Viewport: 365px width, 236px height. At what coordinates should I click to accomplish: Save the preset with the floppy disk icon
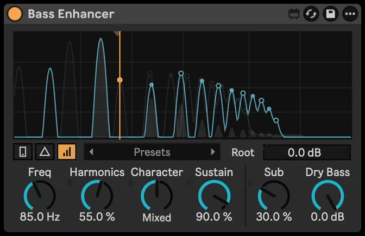coord(331,14)
